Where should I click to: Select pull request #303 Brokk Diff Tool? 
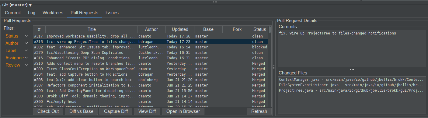151,96
